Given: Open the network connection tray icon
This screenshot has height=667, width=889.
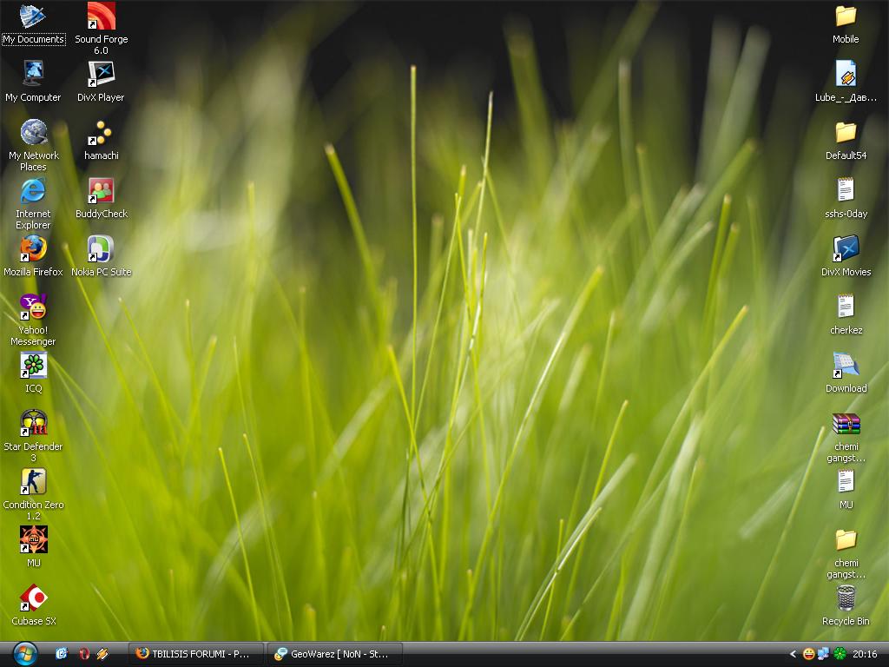Looking at the screenshot, I should point(823,654).
